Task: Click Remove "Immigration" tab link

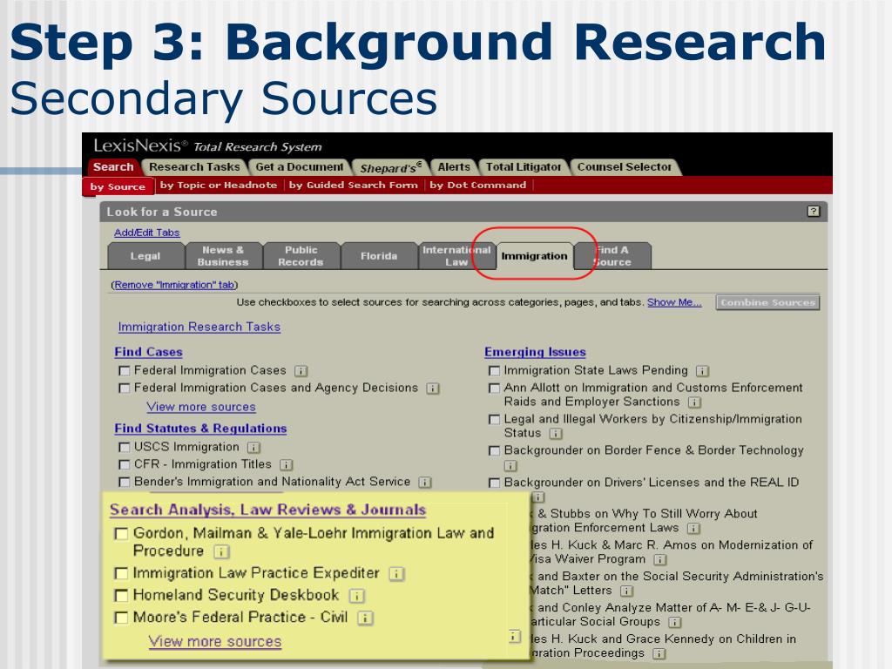Action: click(x=174, y=285)
